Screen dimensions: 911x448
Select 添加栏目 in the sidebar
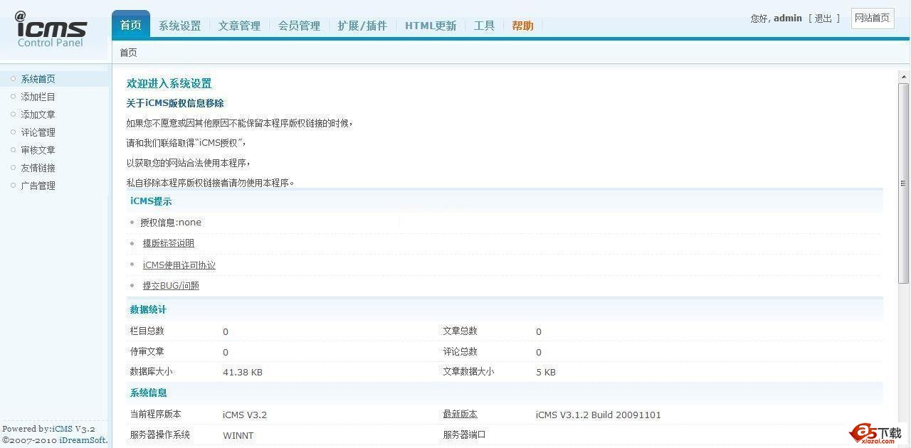coord(38,97)
